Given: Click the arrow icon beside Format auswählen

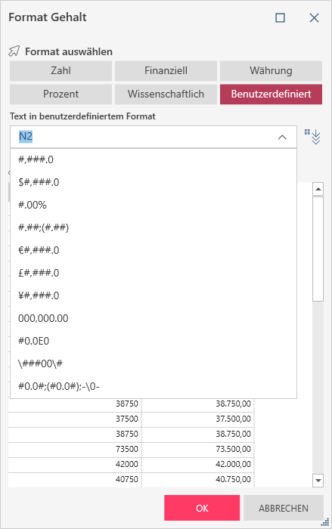Looking at the screenshot, I should 14,51.
